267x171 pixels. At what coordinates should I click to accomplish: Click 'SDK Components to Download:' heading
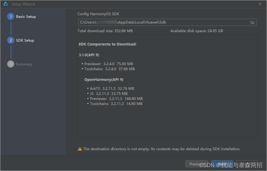108,44
